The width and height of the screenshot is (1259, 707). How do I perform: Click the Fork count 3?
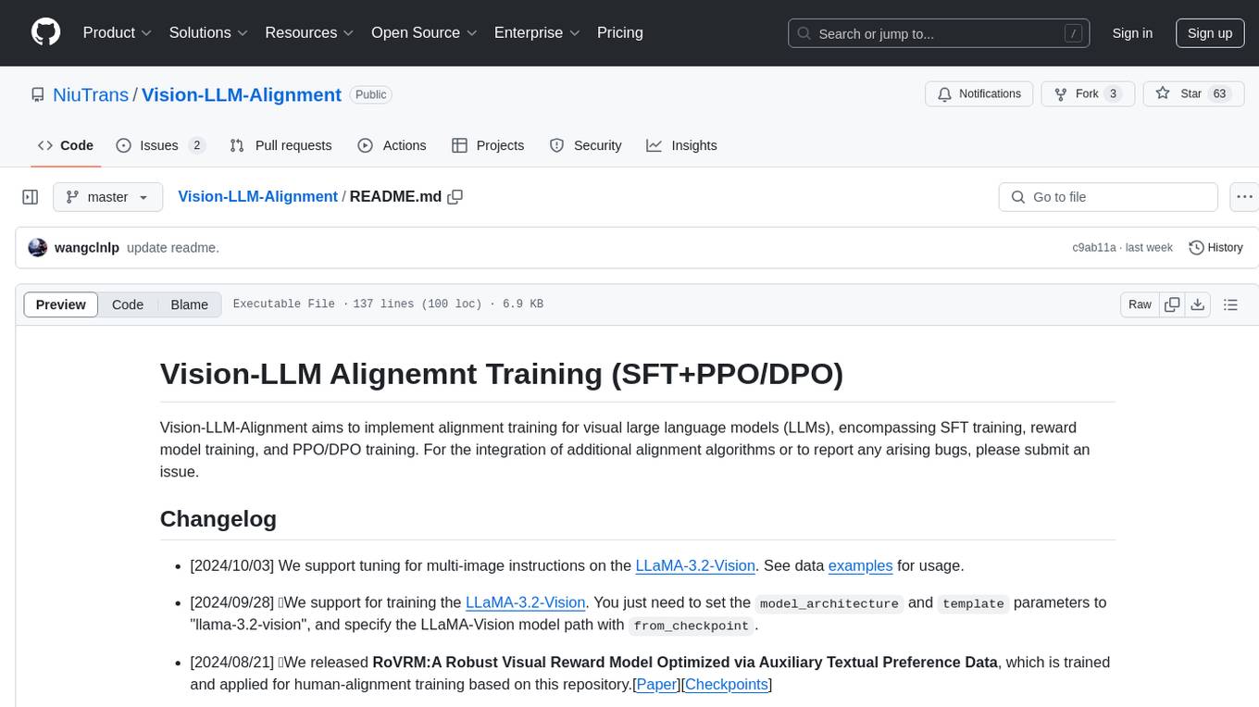pyautogui.click(x=1113, y=93)
